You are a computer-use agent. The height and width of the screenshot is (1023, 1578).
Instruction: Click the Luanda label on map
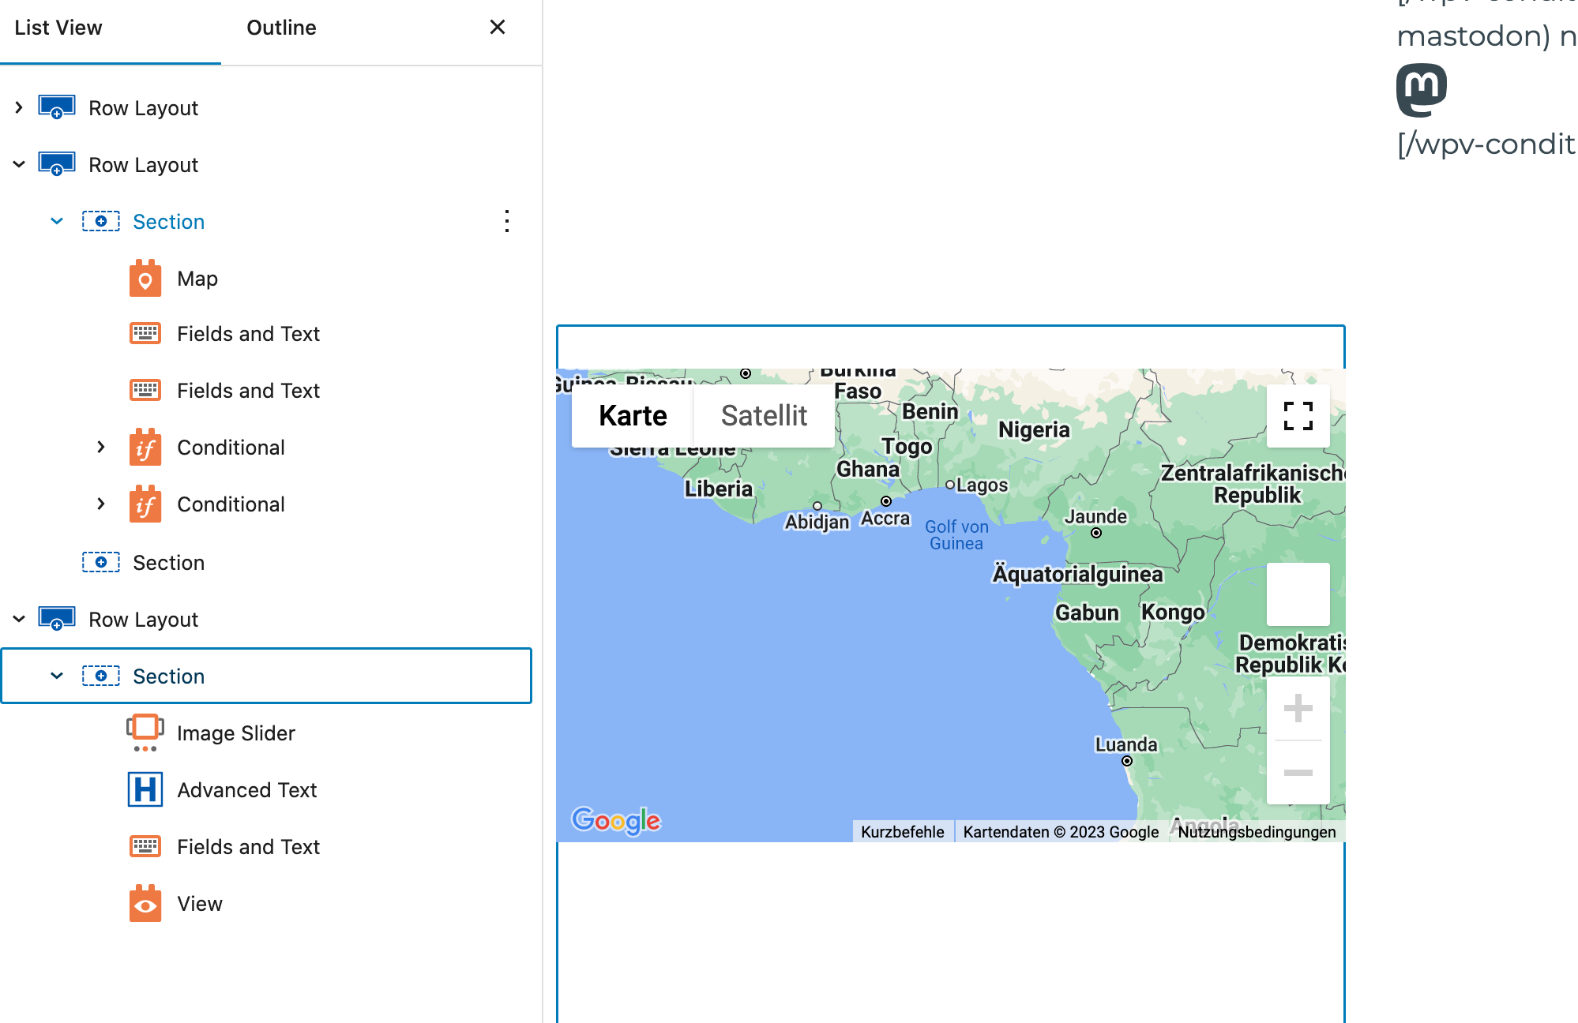click(x=1125, y=744)
